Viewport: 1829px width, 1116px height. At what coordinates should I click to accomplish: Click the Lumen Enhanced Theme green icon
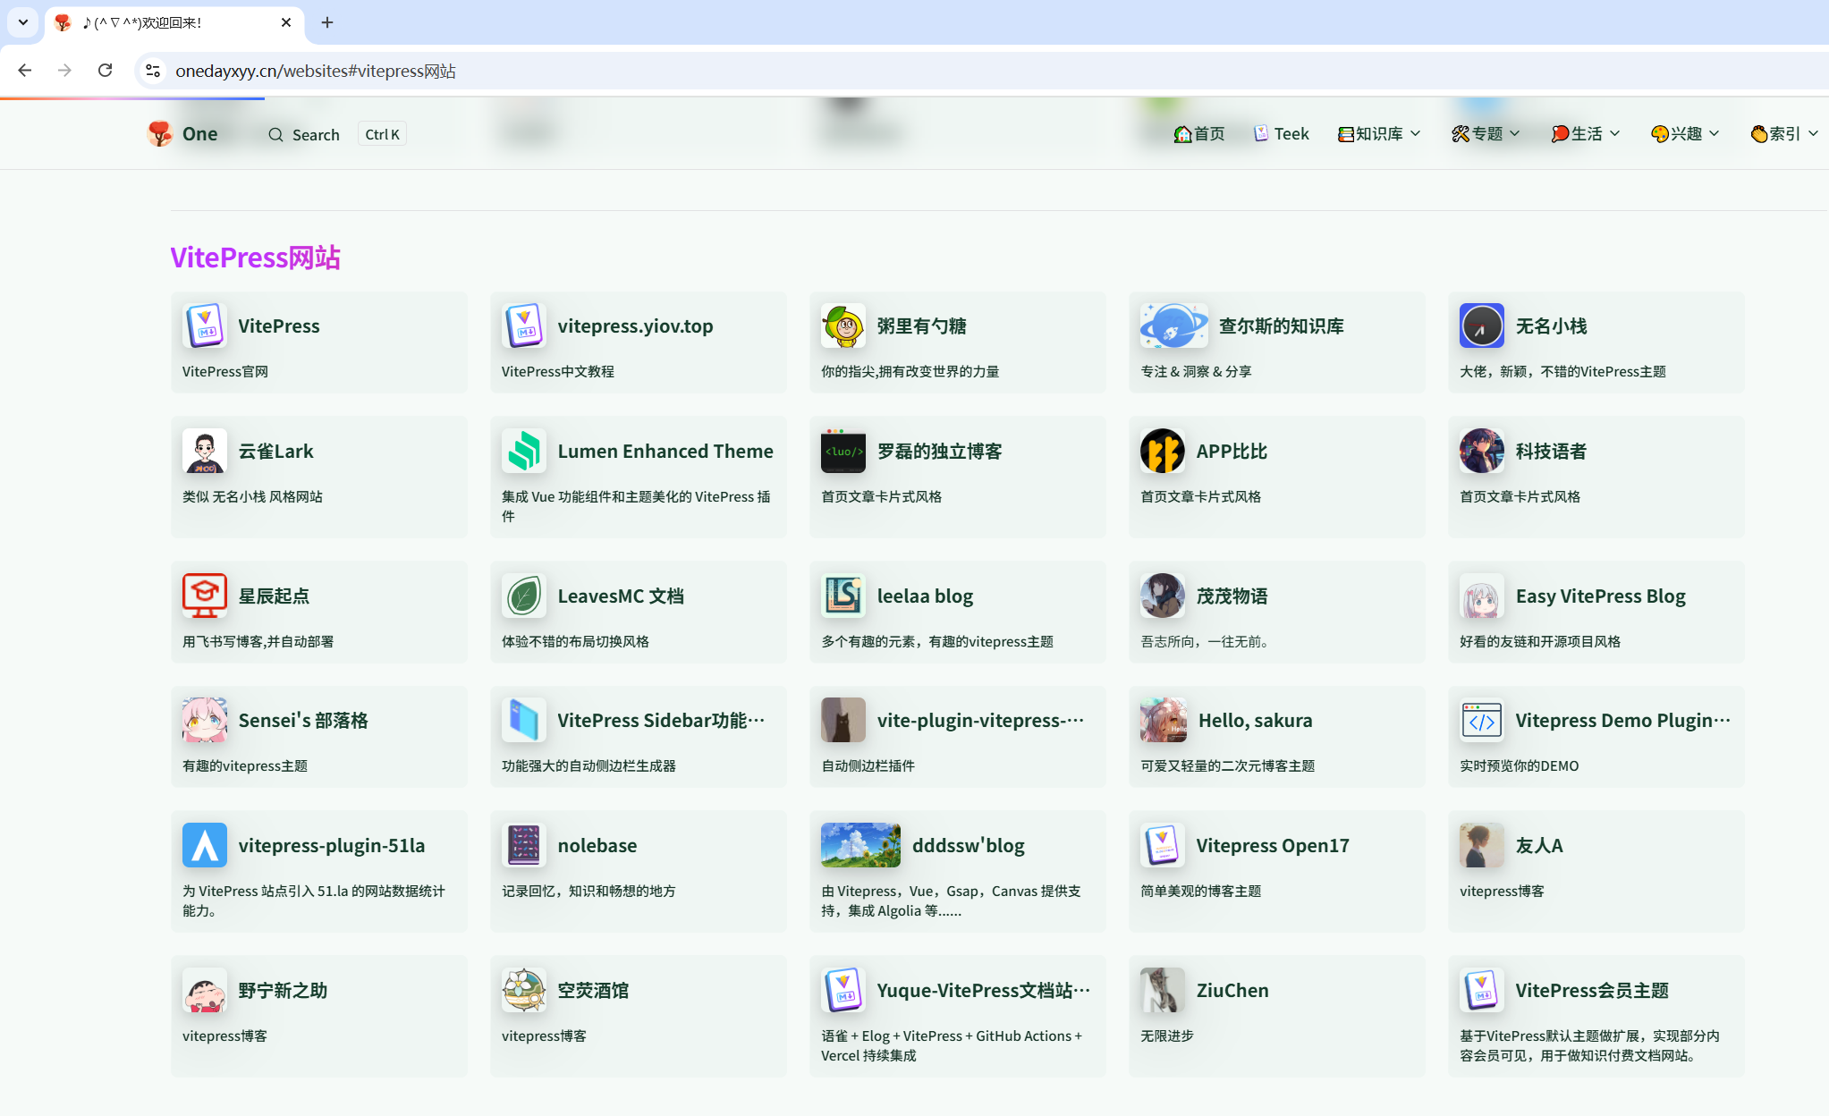(524, 451)
